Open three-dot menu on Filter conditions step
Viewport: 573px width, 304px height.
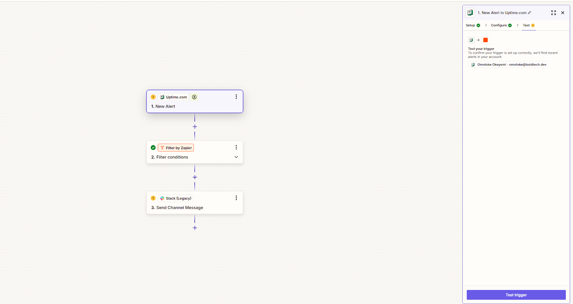[x=236, y=147]
